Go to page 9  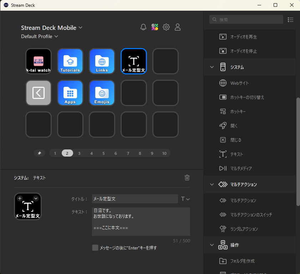pyautogui.click(x=152, y=153)
